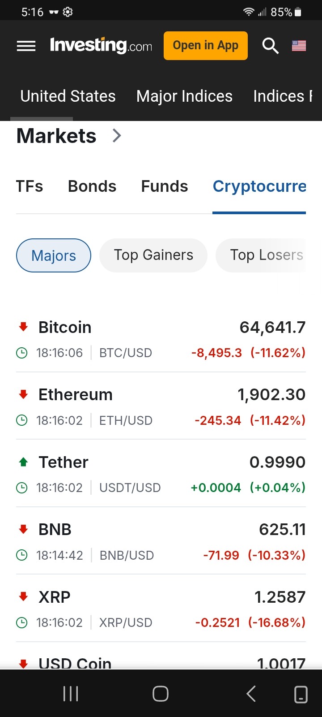The height and width of the screenshot is (717, 322).
Task: Open Android recent apps button
Action: point(71,694)
